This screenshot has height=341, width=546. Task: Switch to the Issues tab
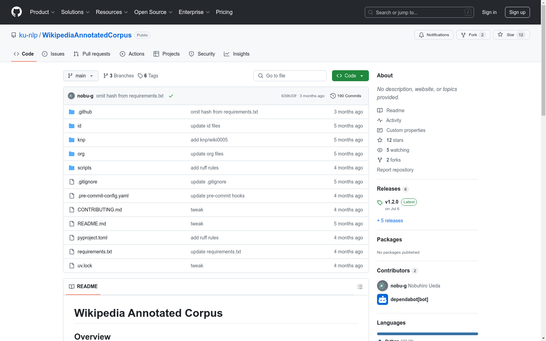click(53, 54)
